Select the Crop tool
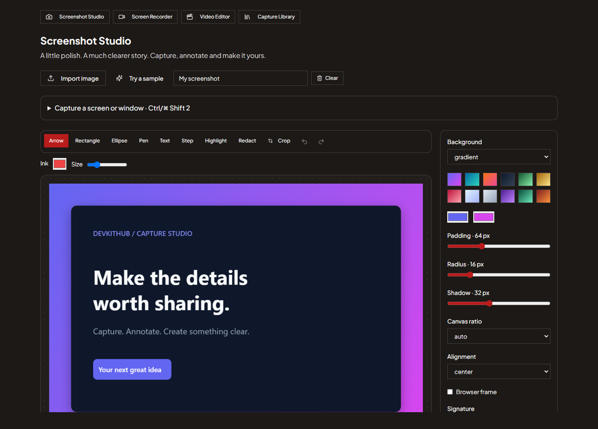Screen dimensions: 598x429 pos(279,141)
